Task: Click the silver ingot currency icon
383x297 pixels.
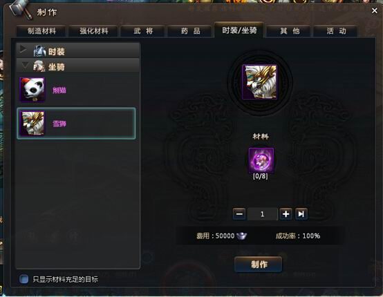Action: [x=241, y=236]
